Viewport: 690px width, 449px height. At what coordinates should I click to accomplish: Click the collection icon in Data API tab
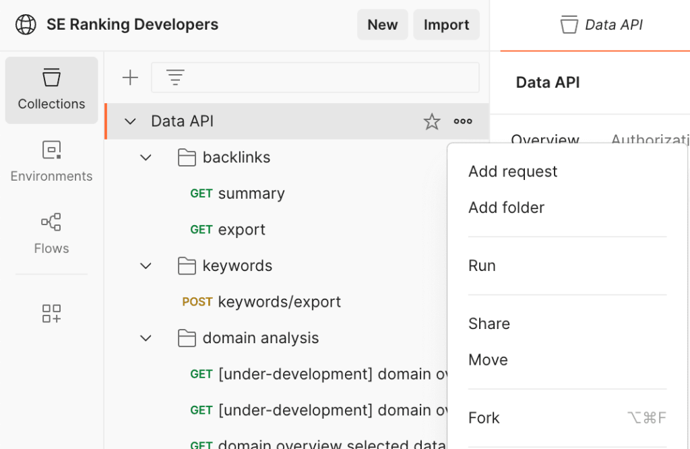pos(569,25)
